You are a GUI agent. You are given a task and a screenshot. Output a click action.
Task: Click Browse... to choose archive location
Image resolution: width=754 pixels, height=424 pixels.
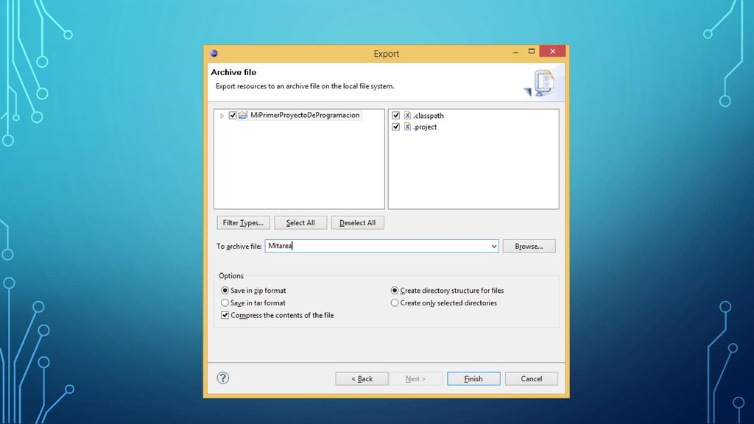[529, 246]
